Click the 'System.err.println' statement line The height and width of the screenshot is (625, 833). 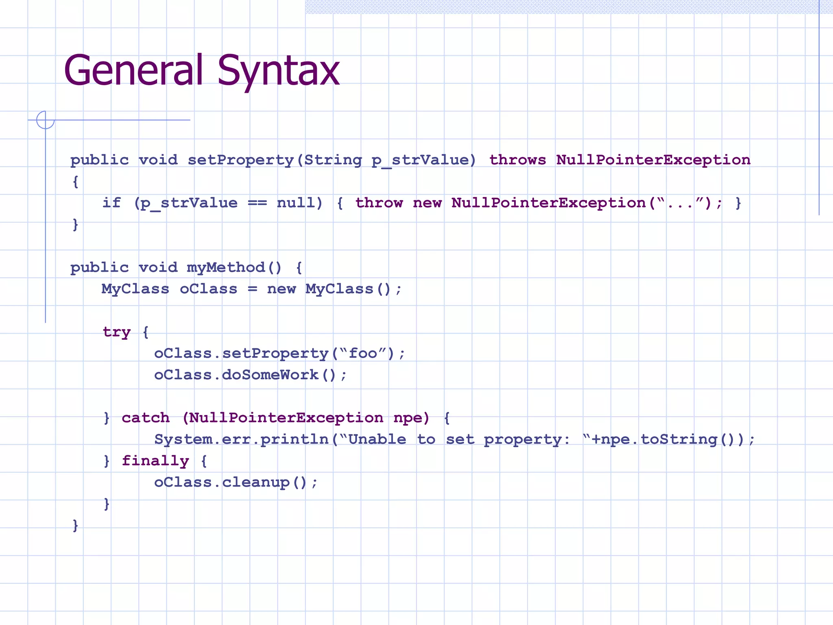coord(455,439)
